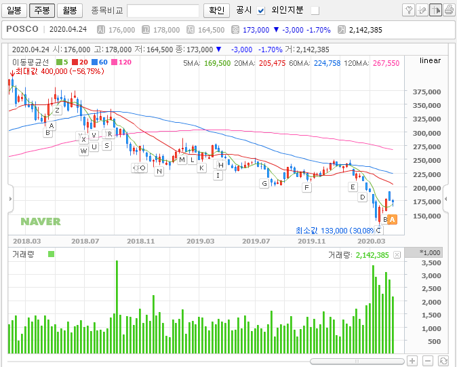Open white A marker below Z
Viewport: 457px width, 367px height.
[52, 126]
